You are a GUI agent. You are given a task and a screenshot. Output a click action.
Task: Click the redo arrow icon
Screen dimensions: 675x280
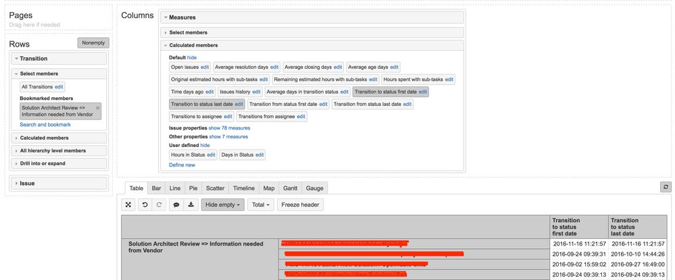pos(159,204)
